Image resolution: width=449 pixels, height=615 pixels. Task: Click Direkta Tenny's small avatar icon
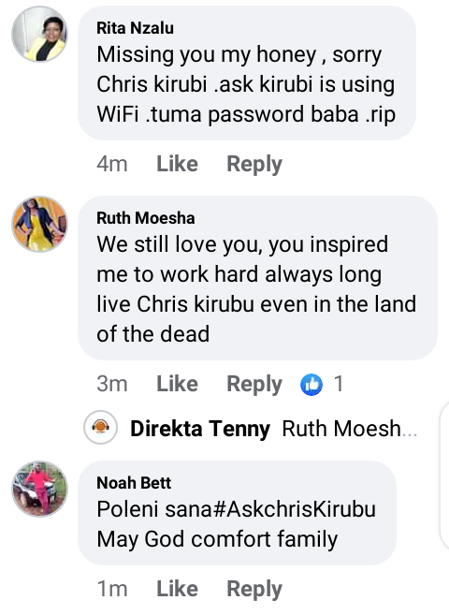pyautogui.click(x=101, y=428)
